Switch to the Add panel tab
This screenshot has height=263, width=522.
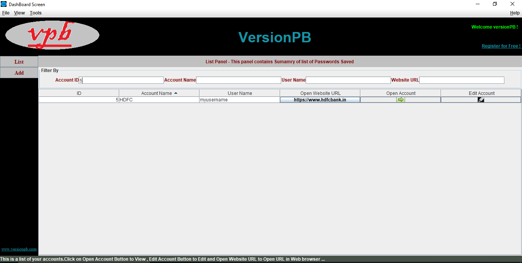pos(19,73)
